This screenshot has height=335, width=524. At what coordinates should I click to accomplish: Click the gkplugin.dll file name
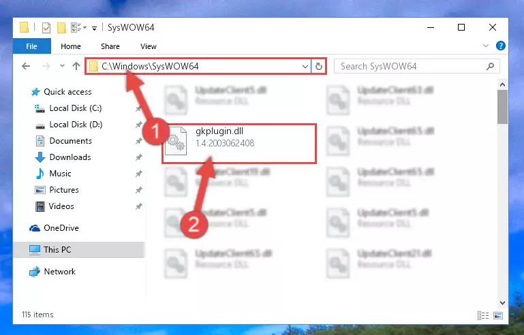(219, 131)
